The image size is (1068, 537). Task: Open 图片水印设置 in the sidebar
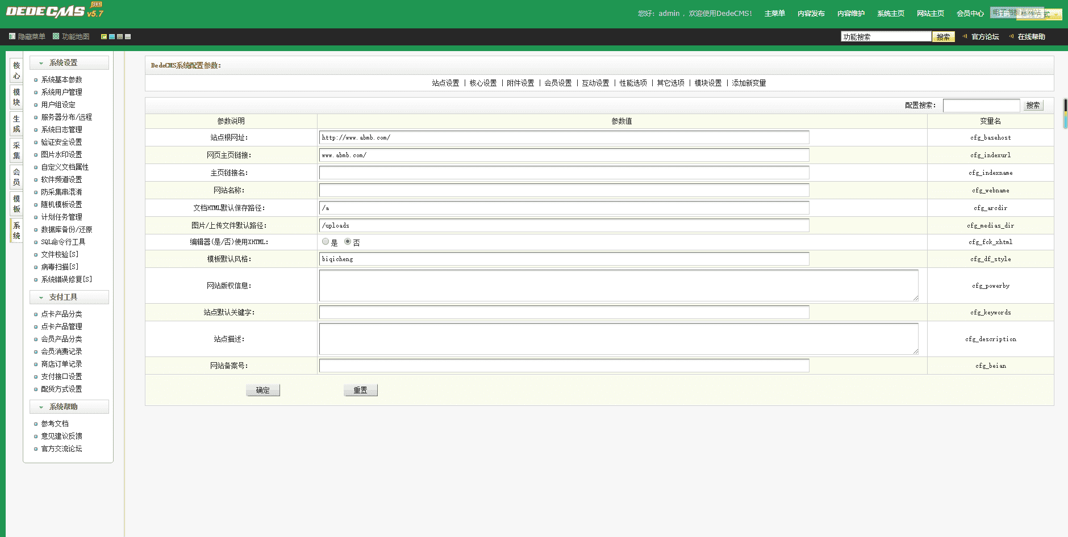pos(61,155)
